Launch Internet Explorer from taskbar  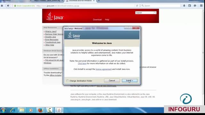[12, 110]
